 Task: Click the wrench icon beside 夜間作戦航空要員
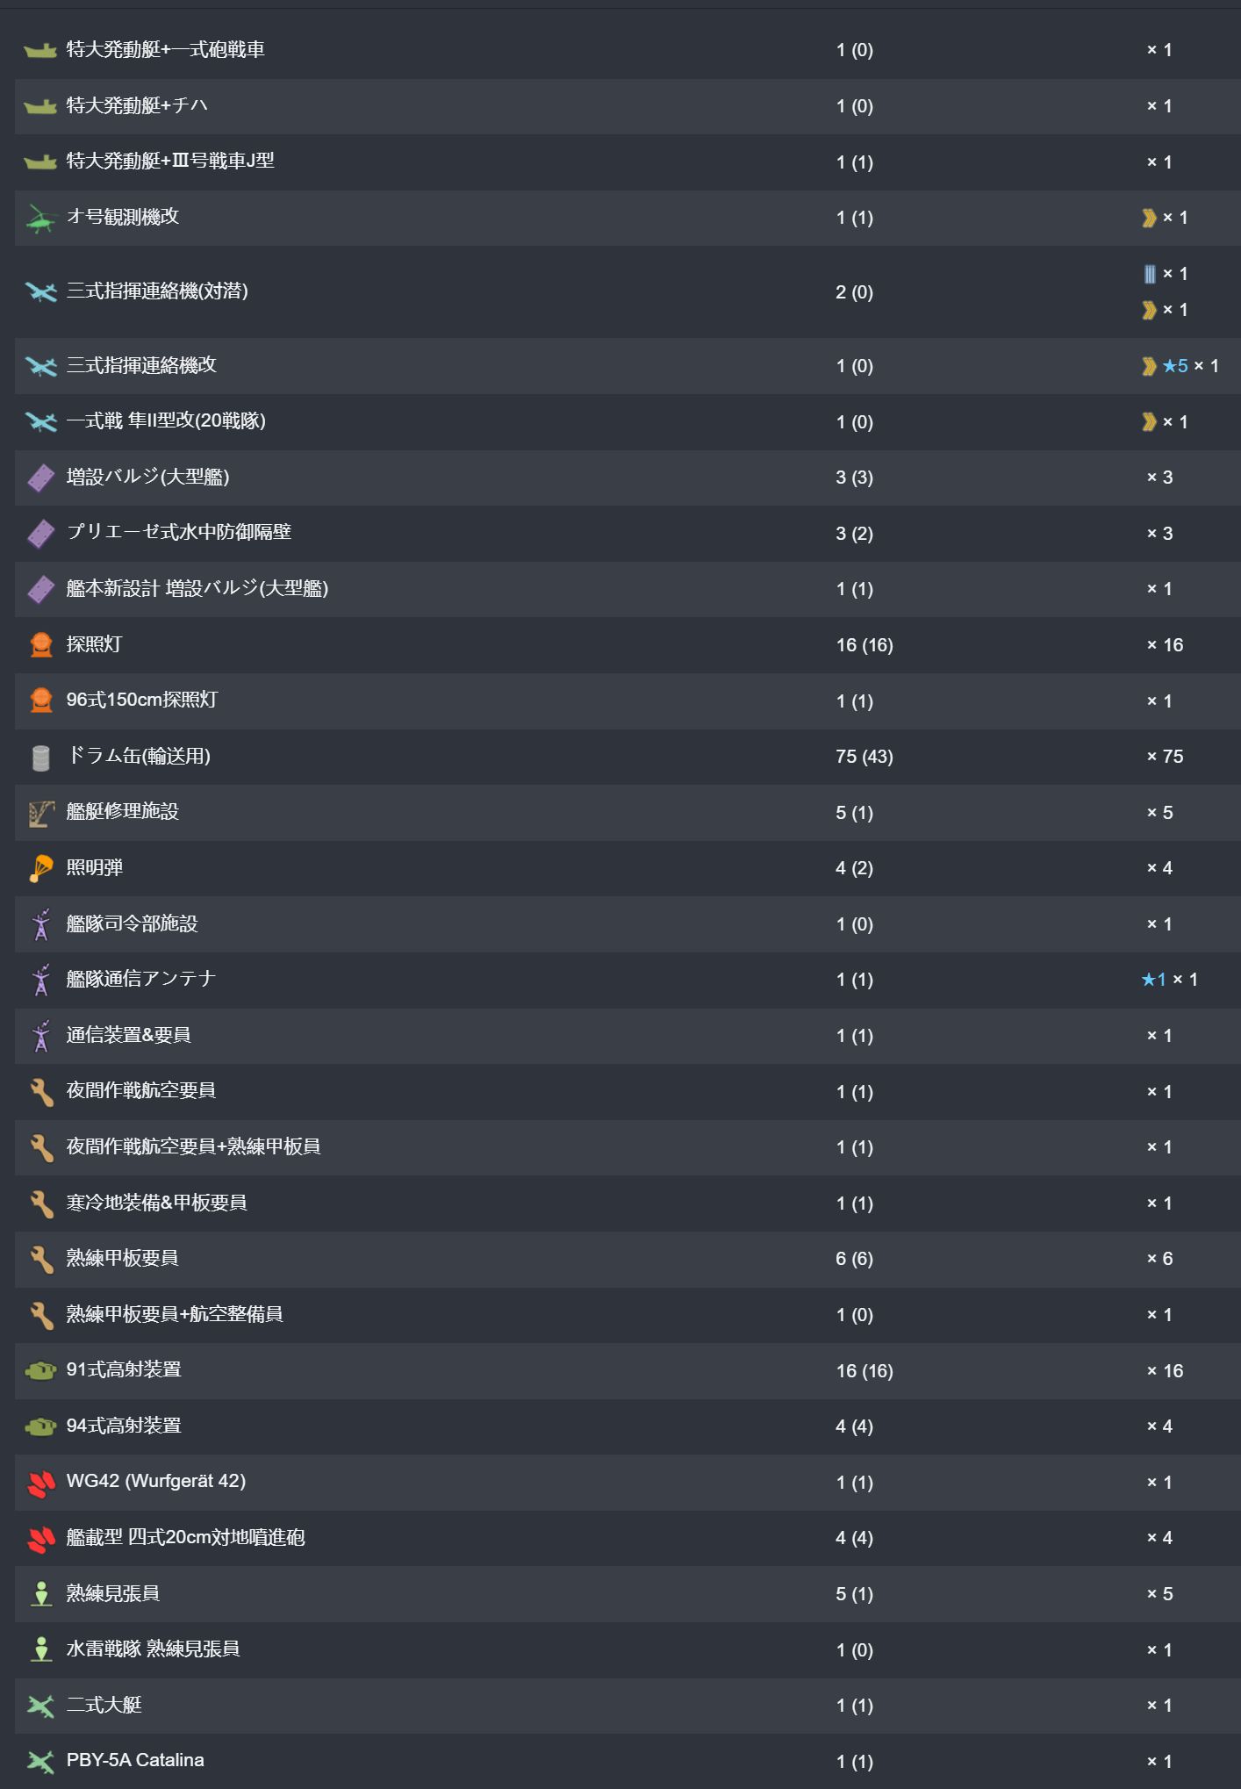(x=41, y=1092)
